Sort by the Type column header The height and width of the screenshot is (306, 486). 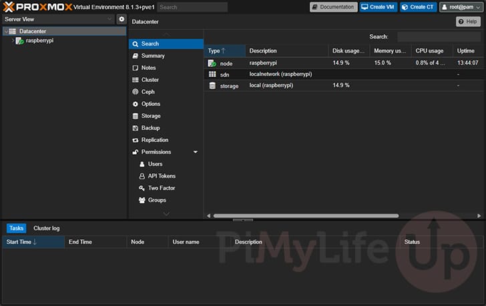225,51
